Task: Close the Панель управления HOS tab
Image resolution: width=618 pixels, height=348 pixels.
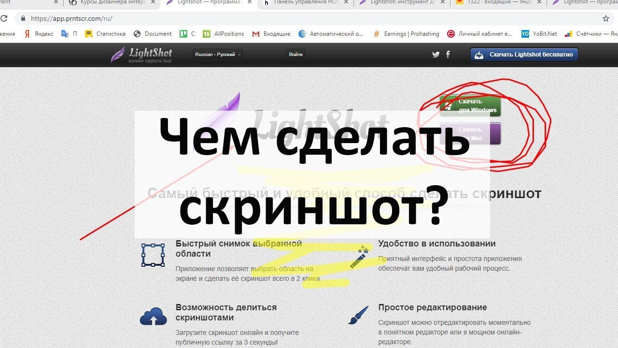Action: [346, 2]
